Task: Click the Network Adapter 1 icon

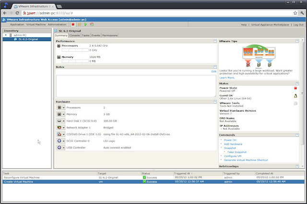Action: tap(59, 127)
